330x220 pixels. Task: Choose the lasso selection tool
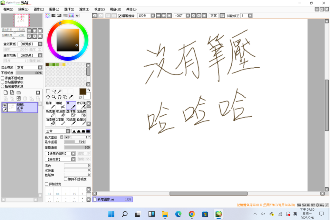coord(54,91)
